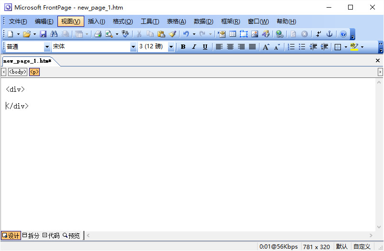Open standard toolbar options overflow arrow

[353, 34]
